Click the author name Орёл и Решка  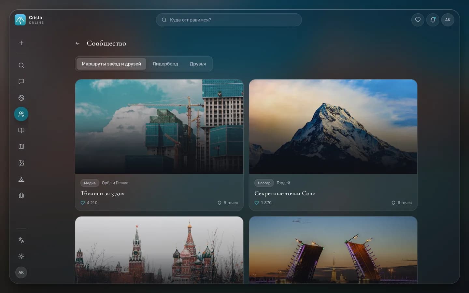tap(115, 183)
